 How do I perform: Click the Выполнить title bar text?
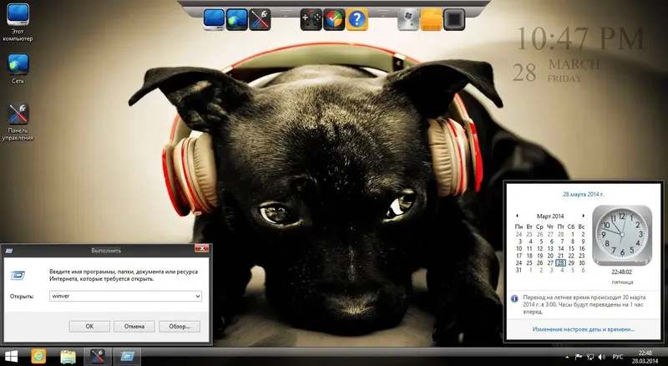(x=106, y=251)
